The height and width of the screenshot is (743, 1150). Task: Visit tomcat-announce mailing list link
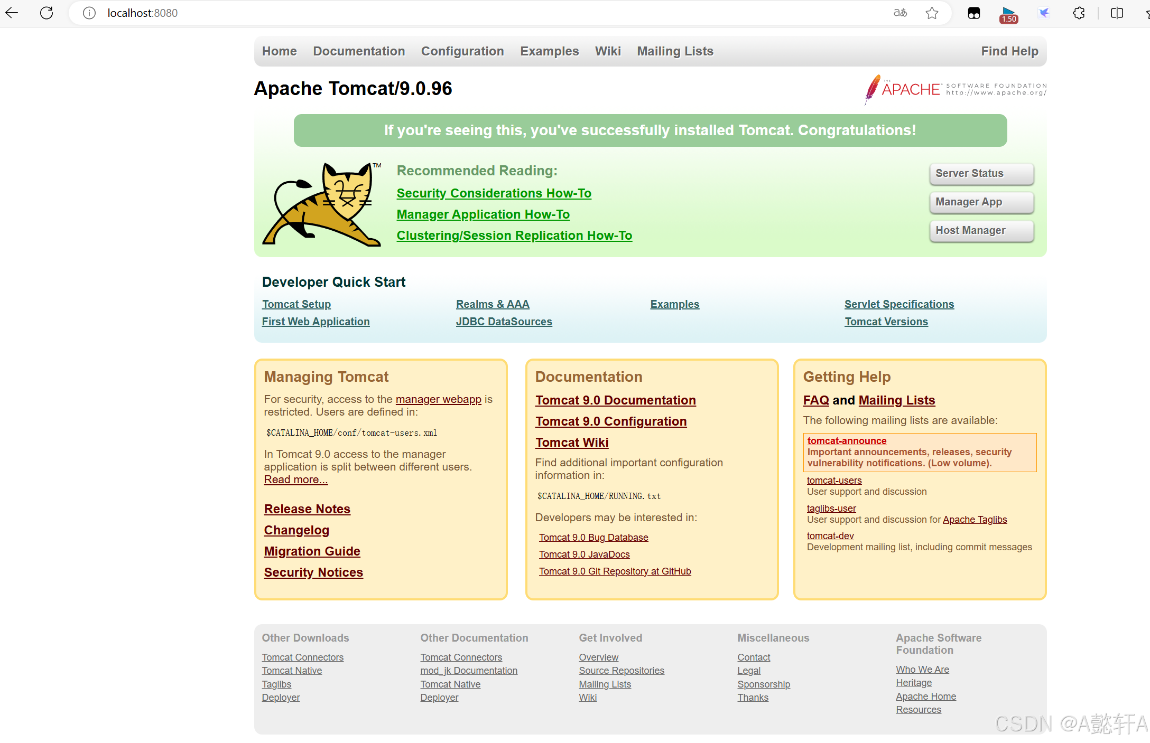[847, 441]
